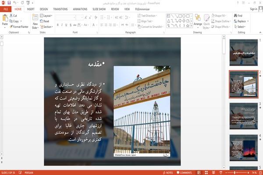Image resolution: width=263 pixels, height=175 pixels.
Task: Select slide 3 thumbnail
Action: tap(244, 116)
